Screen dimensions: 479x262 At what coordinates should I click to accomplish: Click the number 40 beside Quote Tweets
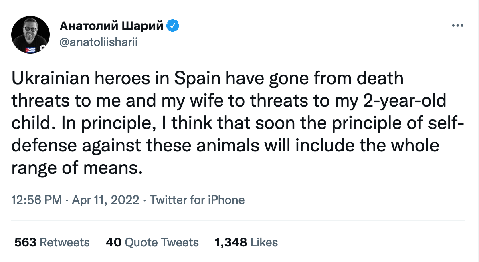pos(113,242)
